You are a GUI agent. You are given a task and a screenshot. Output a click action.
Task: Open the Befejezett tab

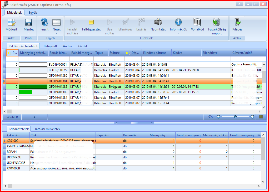tap(50, 46)
